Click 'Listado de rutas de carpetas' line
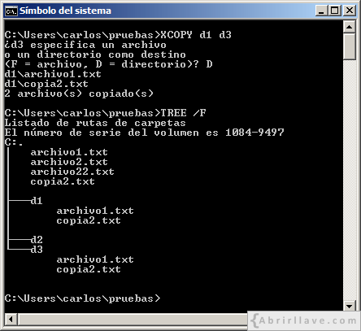The width and height of the screenshot is (361, 331). point(95,123)
